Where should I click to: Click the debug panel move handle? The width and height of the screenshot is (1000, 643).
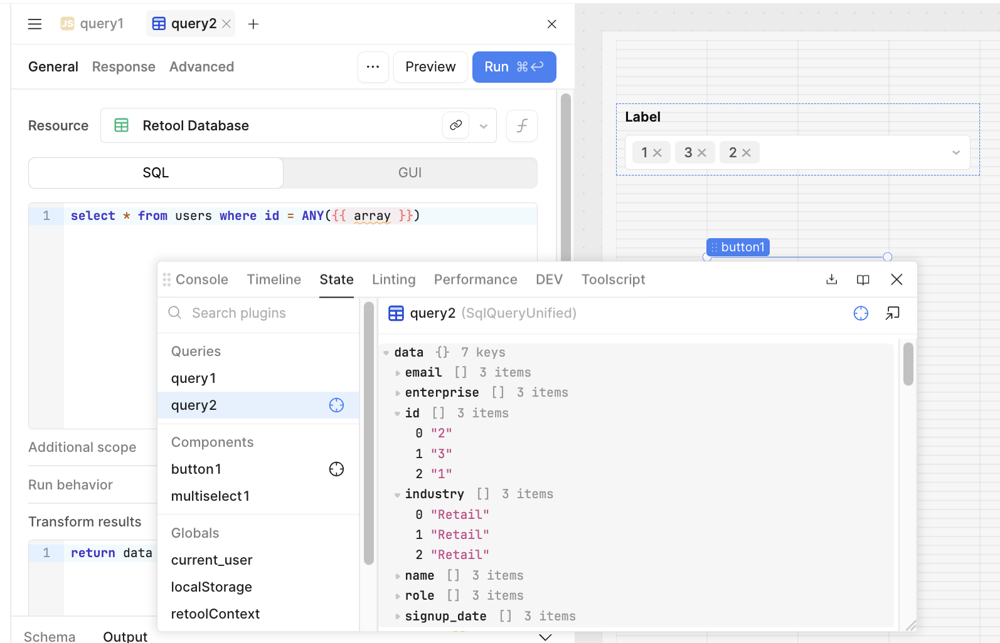point(166,280)
